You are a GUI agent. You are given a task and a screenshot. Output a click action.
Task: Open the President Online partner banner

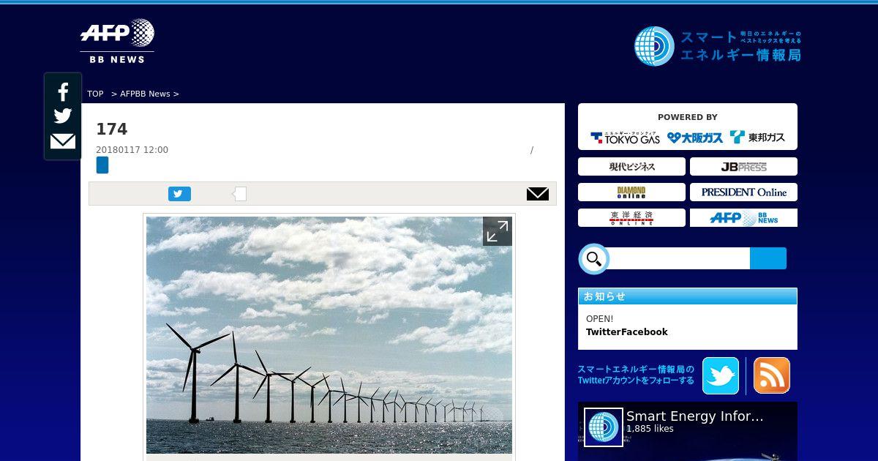pos(743,192)
